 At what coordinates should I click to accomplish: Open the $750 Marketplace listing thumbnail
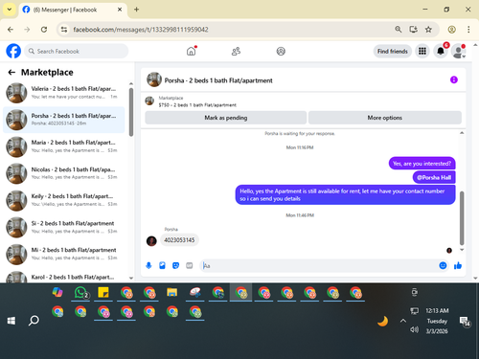[149, 101]
